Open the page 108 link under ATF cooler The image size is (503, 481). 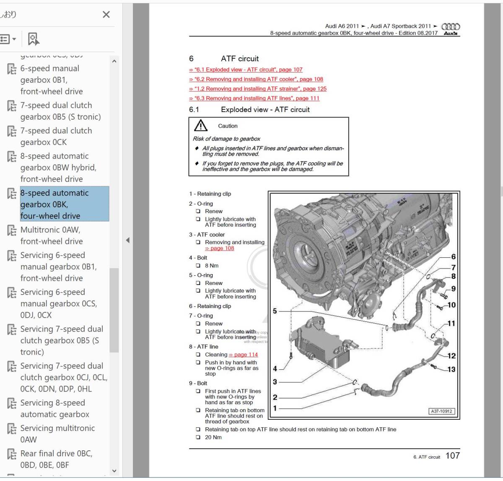[220, 248]
